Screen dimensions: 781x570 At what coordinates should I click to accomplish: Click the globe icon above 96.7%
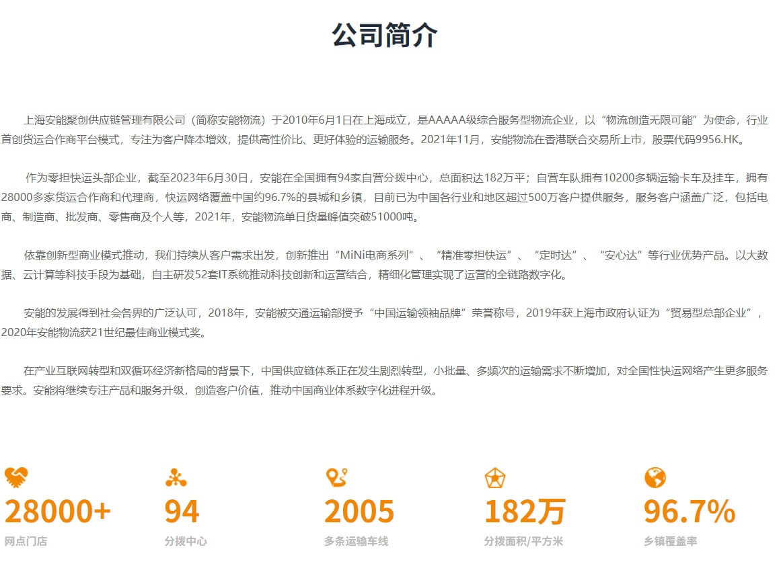[655, 478]
